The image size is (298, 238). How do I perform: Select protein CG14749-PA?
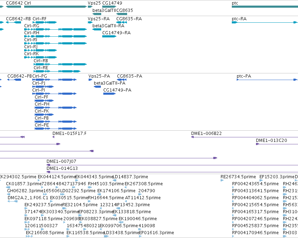click(117, 90)
